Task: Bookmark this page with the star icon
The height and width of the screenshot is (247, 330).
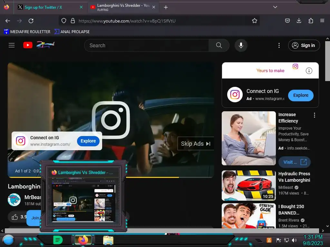Action: pos(255,21)
